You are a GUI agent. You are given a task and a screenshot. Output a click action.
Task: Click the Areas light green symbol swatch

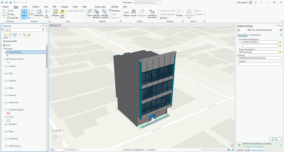(8, 120)
